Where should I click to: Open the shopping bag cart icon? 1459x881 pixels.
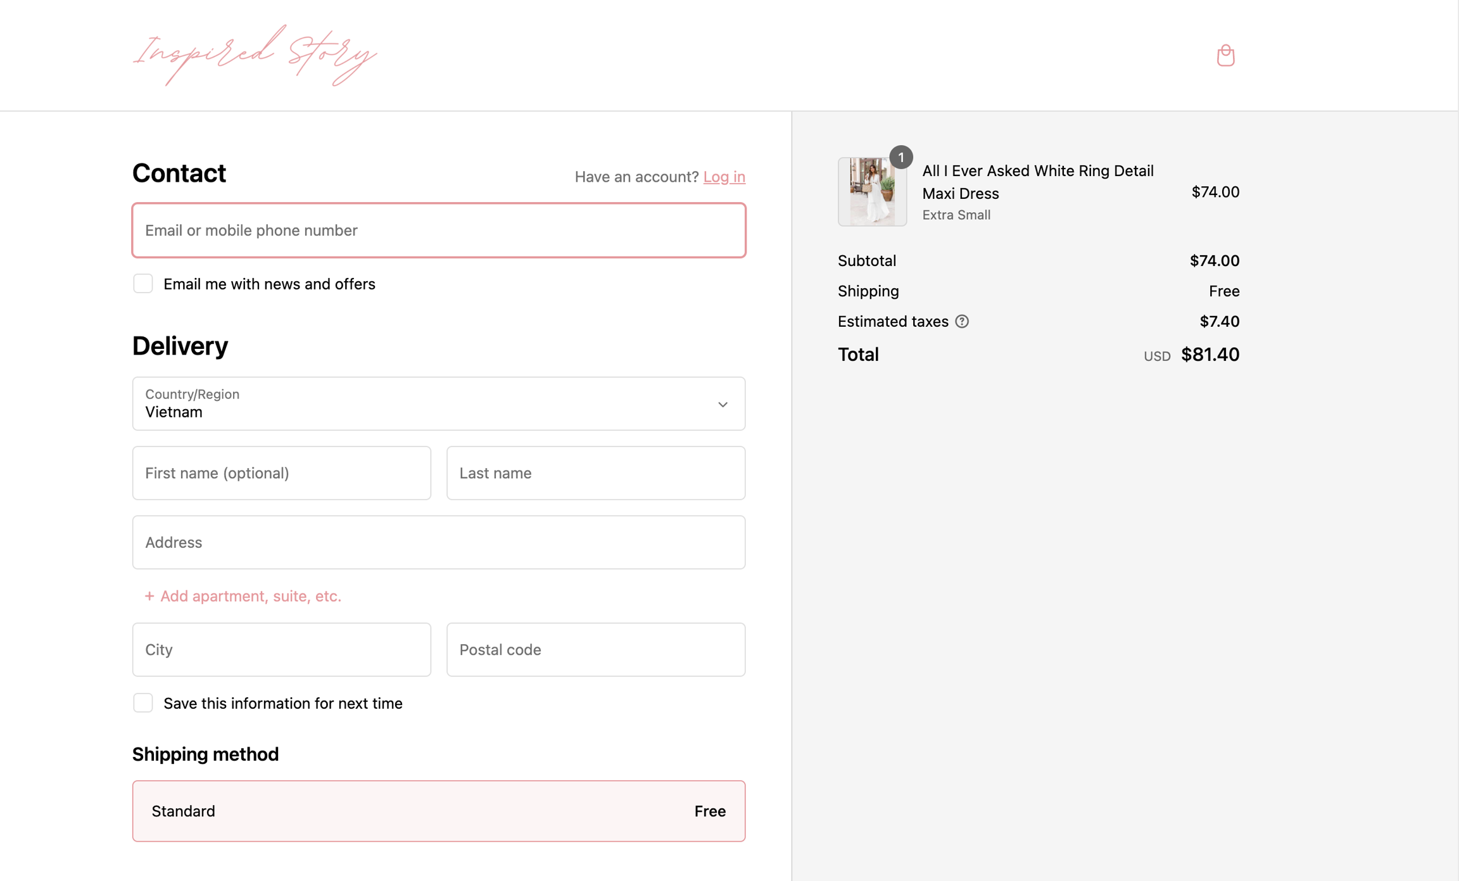(x=1225, y=56)
